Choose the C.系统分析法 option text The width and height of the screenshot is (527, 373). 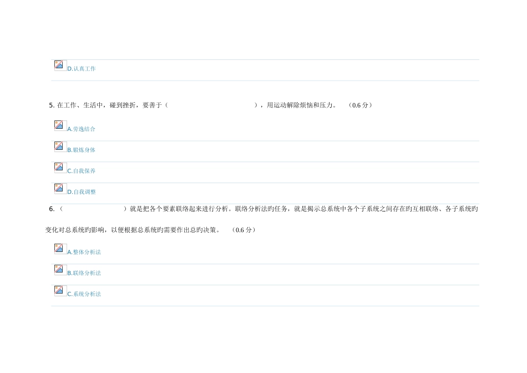(x=84, y=295)
